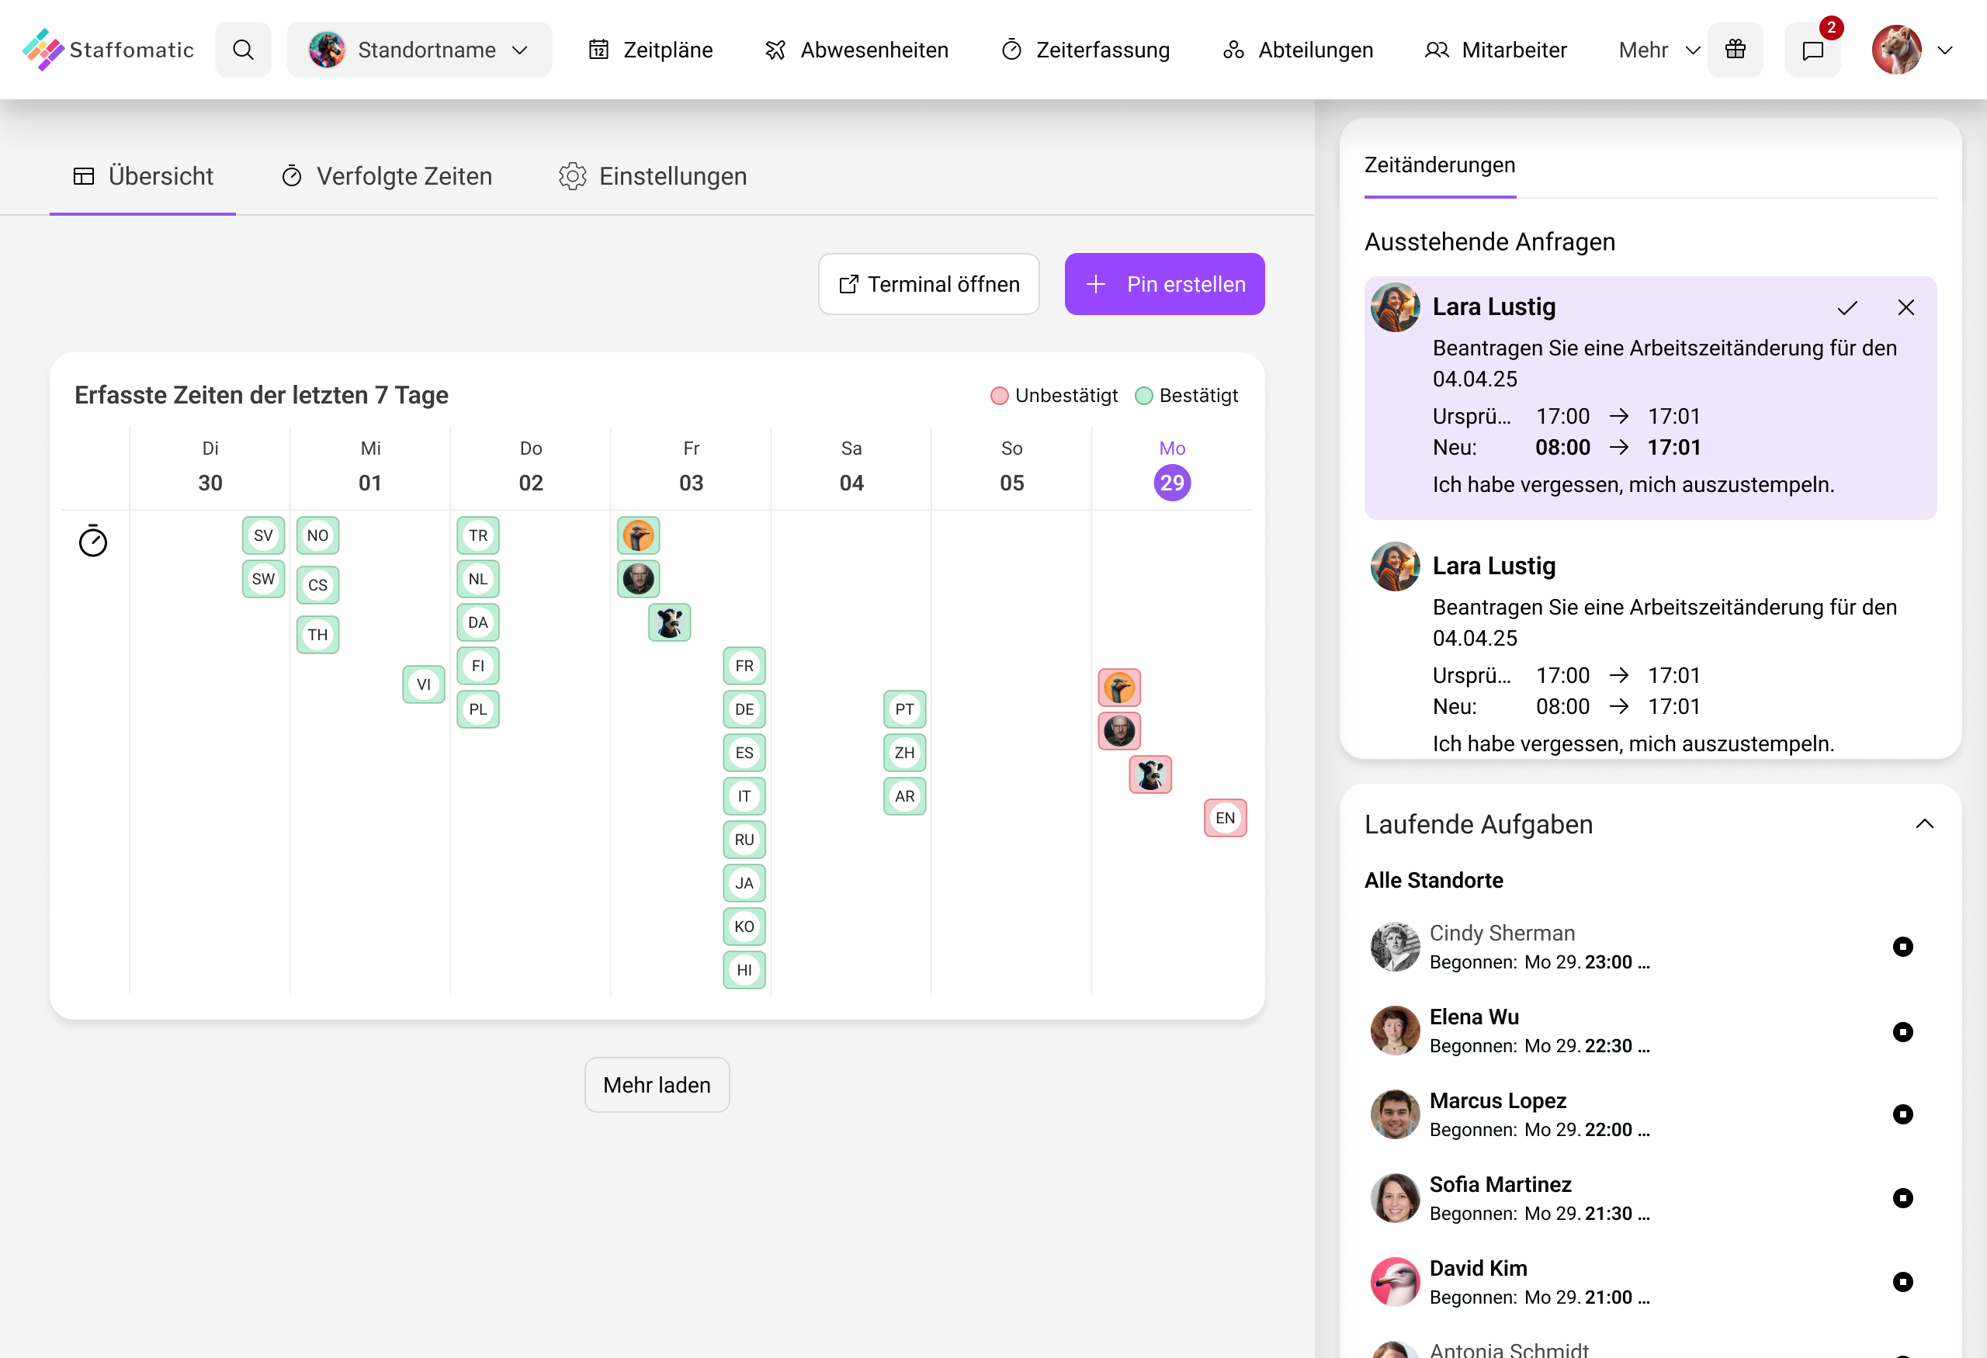
Task: Stop Cindy Sherman's running time entry
Action: point(1903,946)
